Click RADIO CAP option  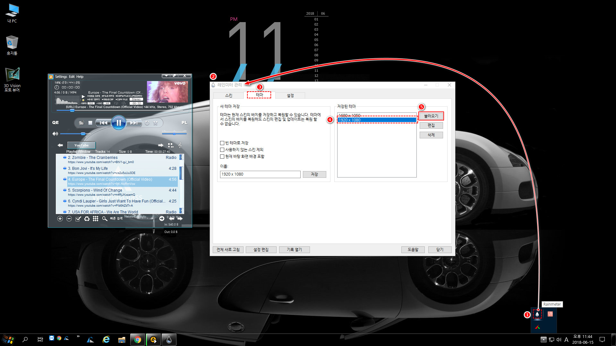click(108, 99)
